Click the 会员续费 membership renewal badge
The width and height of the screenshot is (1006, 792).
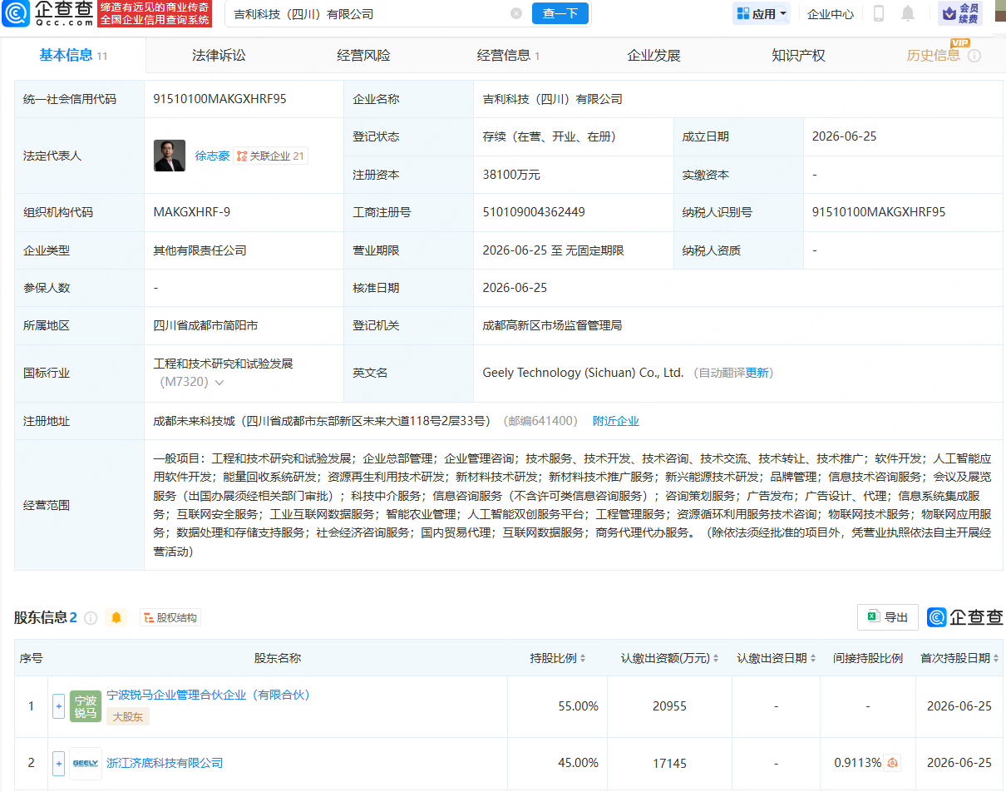point(960,13)
